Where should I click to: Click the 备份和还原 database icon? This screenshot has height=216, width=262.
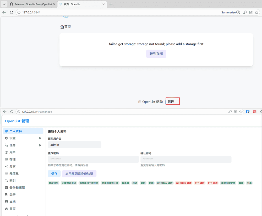tap(7, 188)
